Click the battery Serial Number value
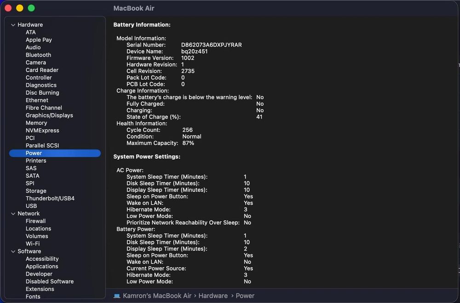This screenshot has width=460, height=303. tap(211, 45)
